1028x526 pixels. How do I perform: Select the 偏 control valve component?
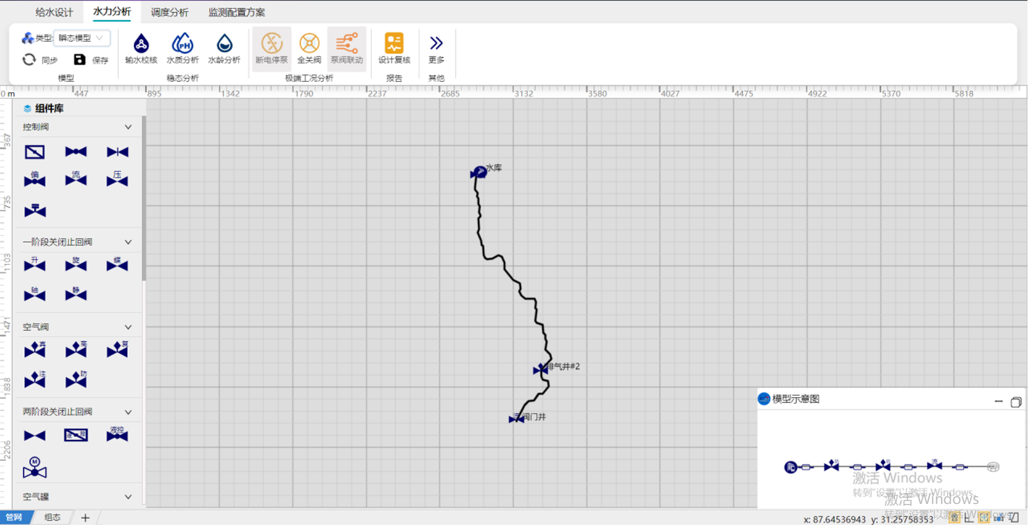point(34,180)
